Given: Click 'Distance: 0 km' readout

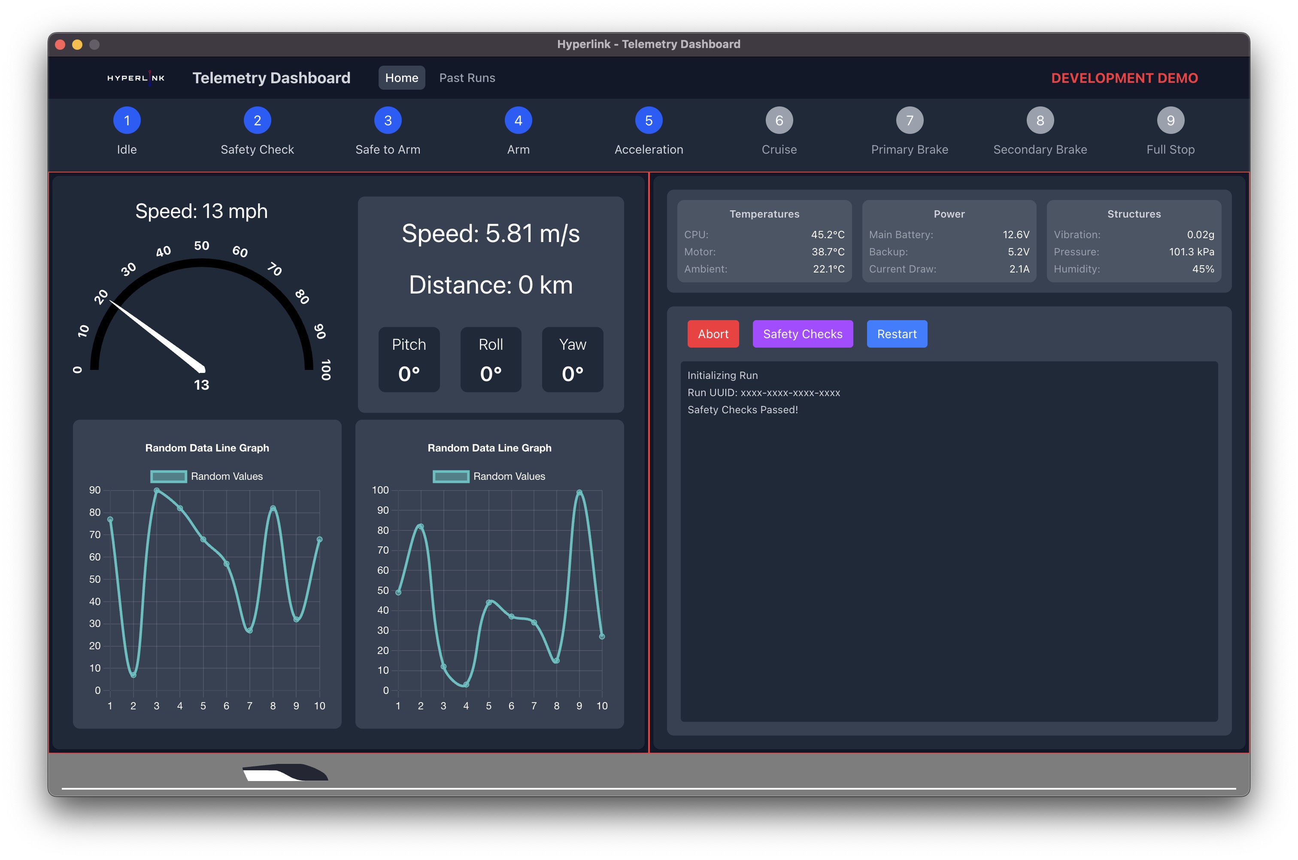Looking at the screenshot, I should pos(491,285).
